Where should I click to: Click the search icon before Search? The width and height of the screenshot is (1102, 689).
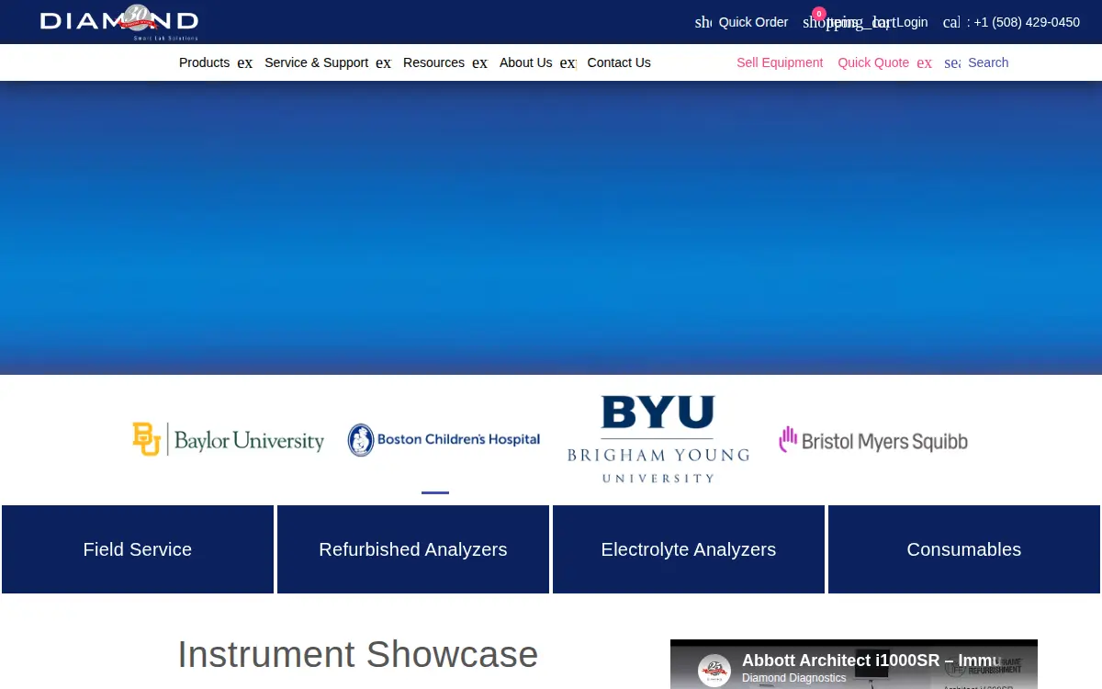pos(952,62)
